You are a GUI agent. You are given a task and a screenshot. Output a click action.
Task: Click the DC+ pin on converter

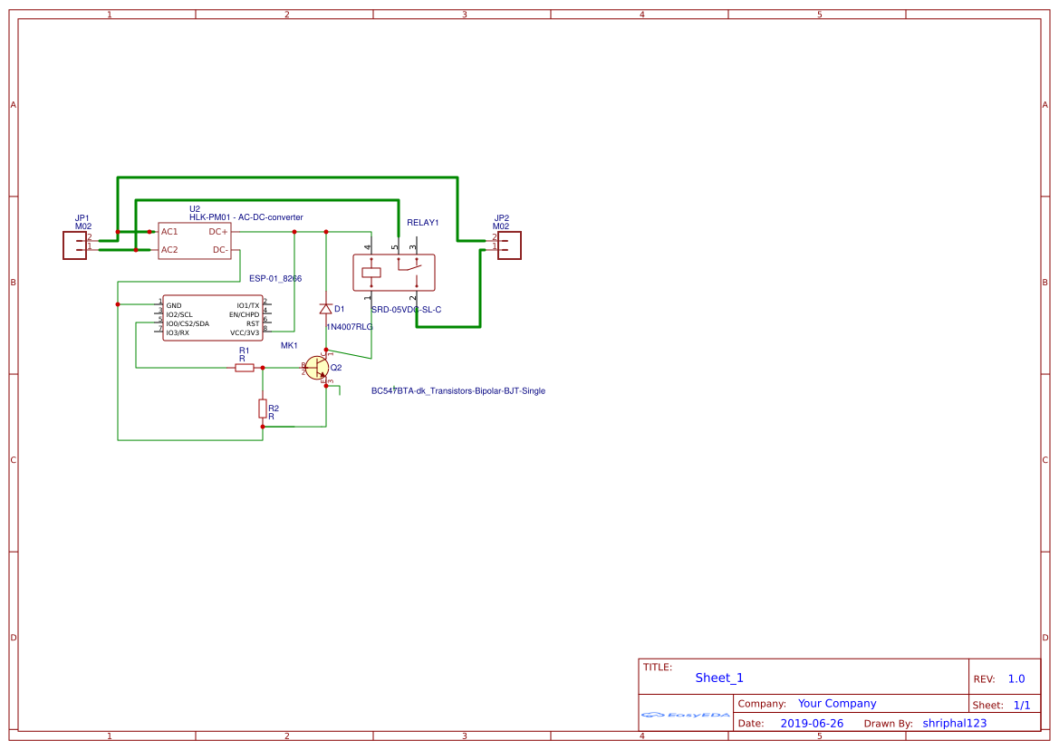click(x=218, y=232)
